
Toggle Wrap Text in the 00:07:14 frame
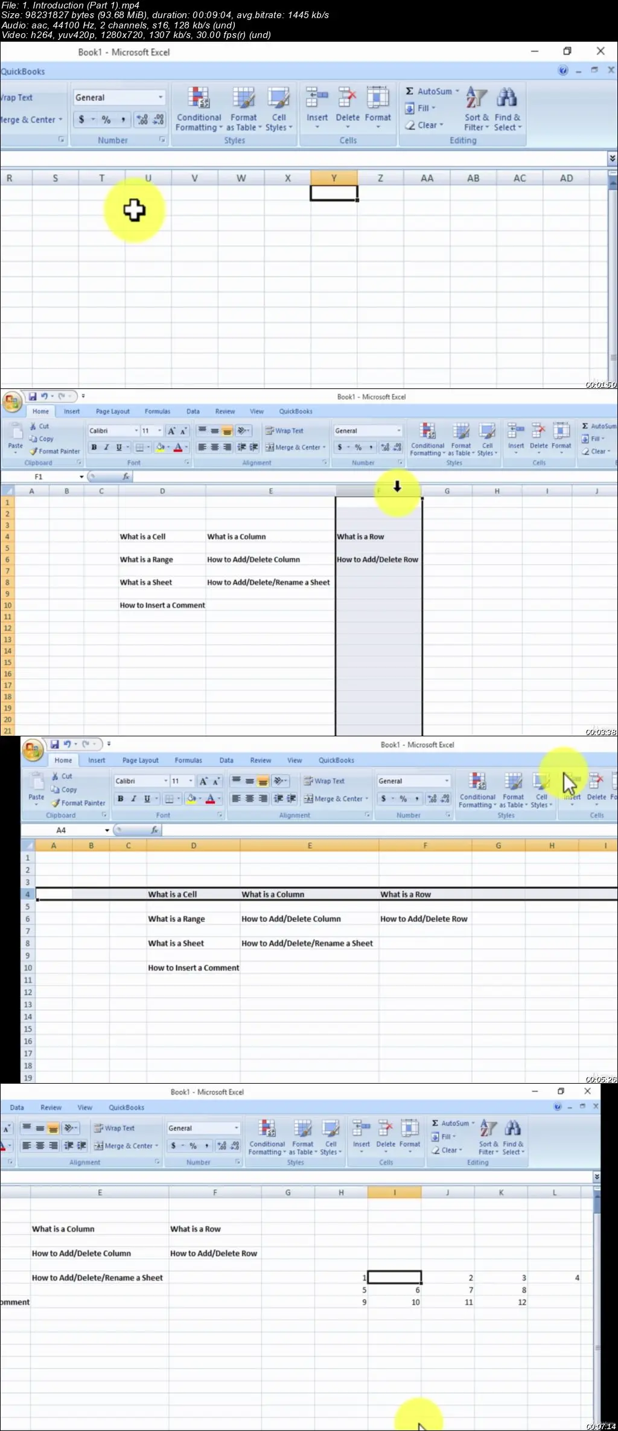click(x=114, y=1128)
